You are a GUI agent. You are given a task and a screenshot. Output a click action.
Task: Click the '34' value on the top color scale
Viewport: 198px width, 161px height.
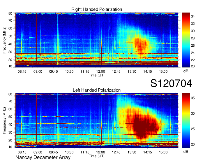click(193, 16)
